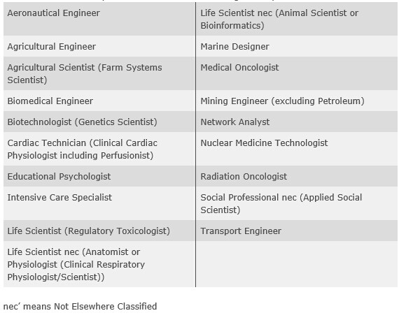
Task: Click the 'nec means Not Elsewhere Classified' note
Action: point(80,306)
